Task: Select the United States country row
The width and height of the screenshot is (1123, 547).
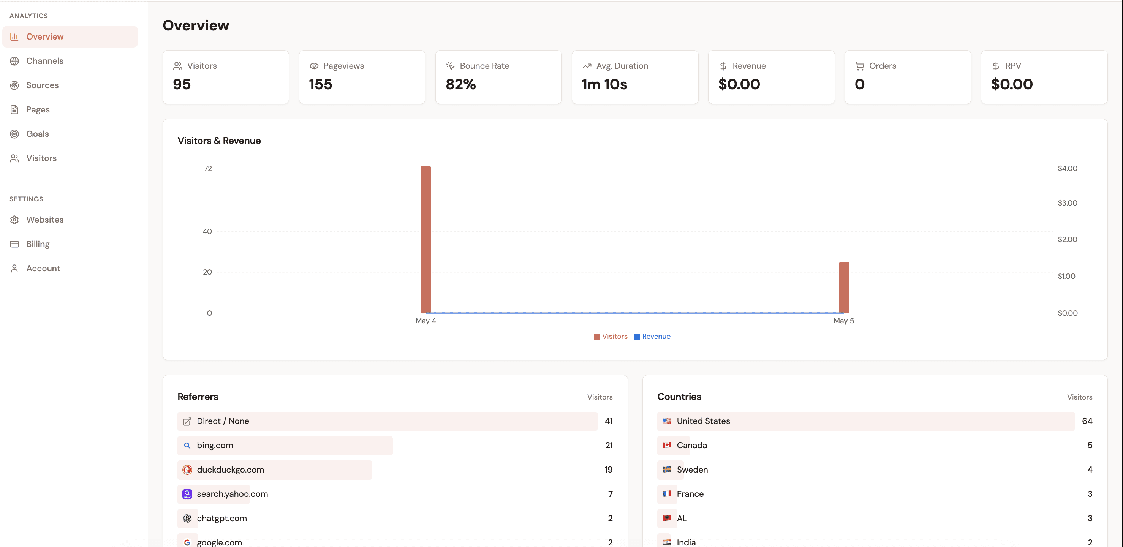Action: [875, 422]
